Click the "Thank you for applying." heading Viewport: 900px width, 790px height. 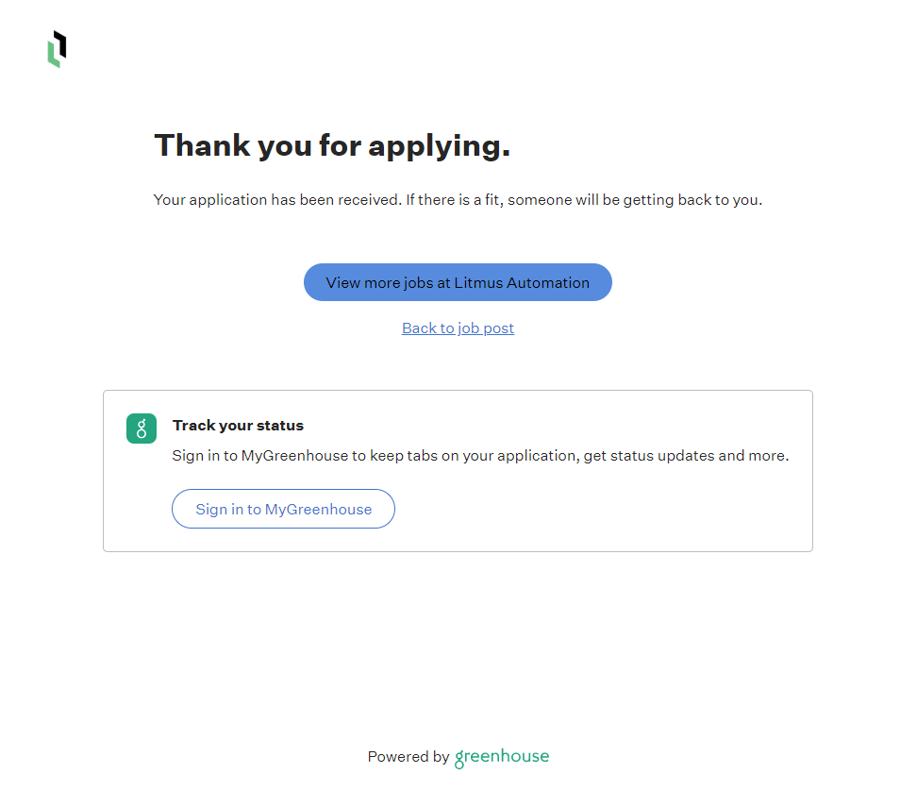click(x=332, y=145)
